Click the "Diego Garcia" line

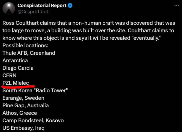(18, 68)
